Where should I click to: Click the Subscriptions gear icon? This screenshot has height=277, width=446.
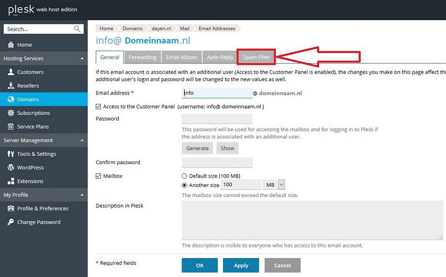[11, 113]
